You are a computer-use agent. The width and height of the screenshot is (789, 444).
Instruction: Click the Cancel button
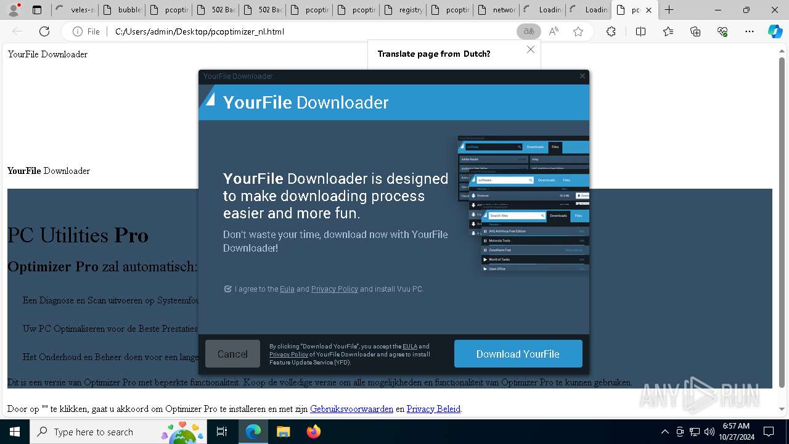[232, 354]
